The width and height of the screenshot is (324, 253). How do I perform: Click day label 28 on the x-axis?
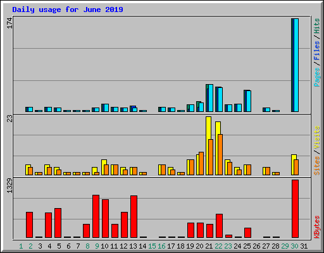[x=275, y=246]
